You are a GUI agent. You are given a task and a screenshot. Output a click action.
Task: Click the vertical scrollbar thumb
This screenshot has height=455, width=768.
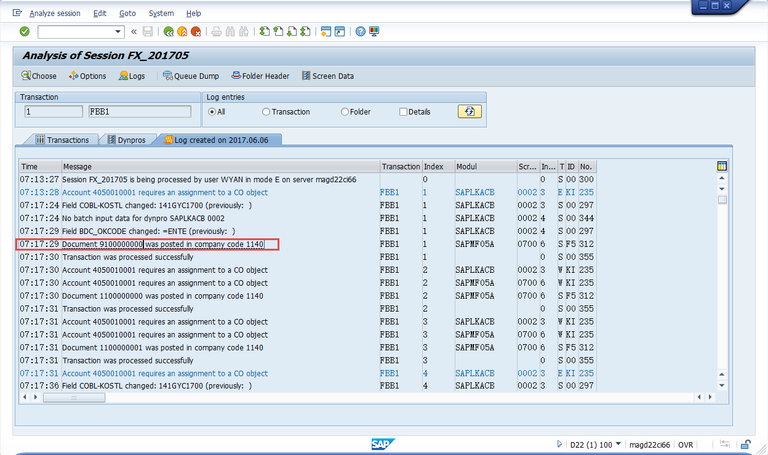point(722,199)
